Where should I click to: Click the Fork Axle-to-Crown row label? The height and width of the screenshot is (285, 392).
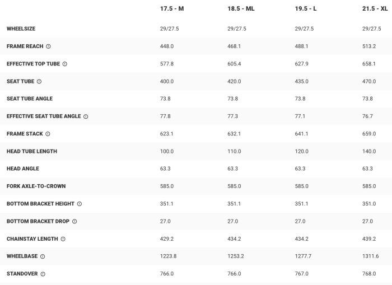[x=36, y=186]
